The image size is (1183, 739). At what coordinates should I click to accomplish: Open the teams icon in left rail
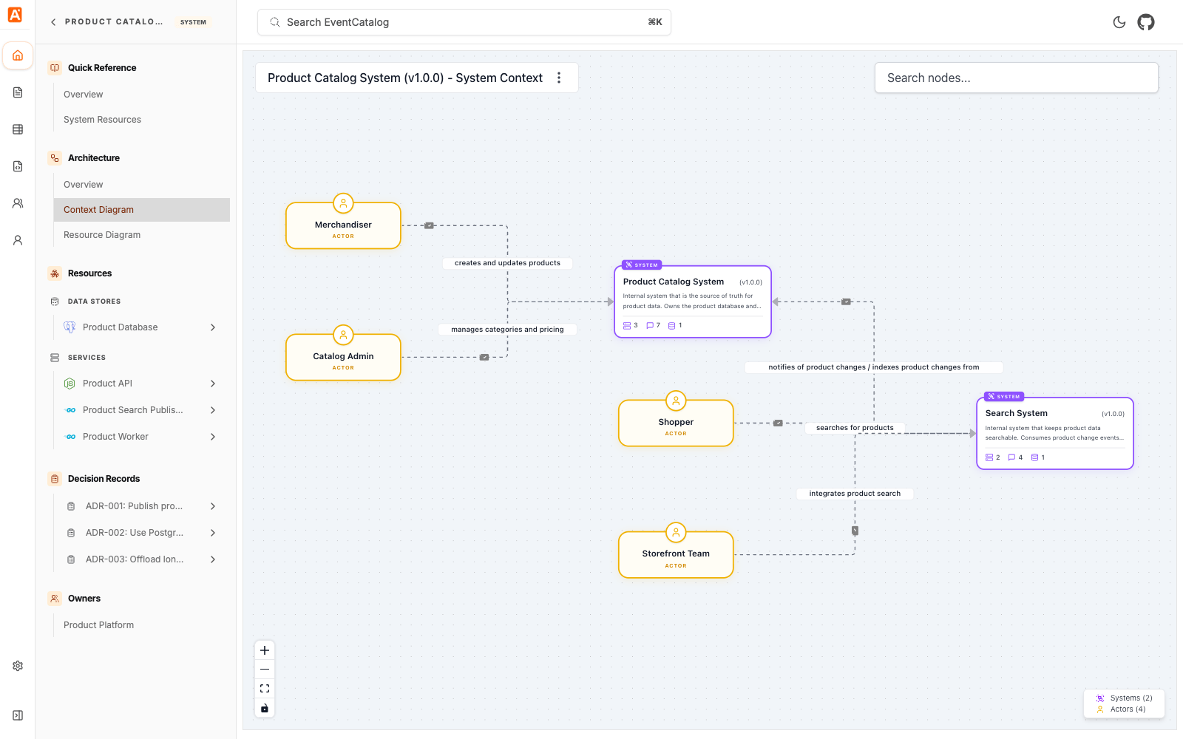[x=18, y=203]
